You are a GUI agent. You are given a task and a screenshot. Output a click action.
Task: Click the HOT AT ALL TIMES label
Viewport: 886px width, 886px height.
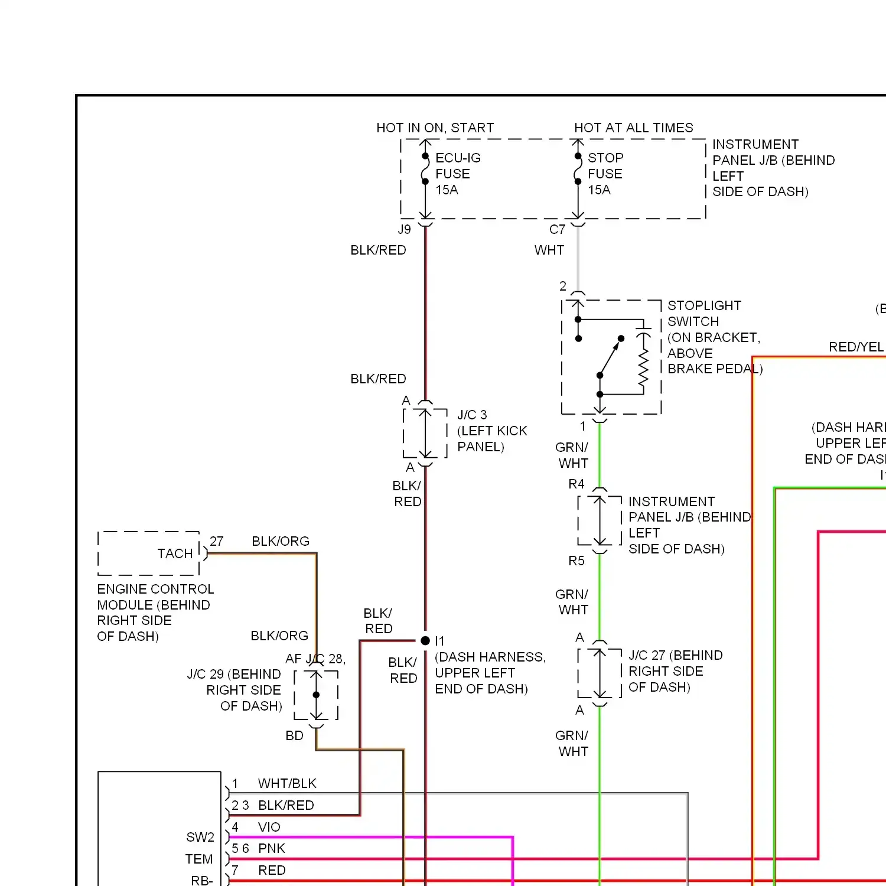pyautogui.click(x=634, y=128)
